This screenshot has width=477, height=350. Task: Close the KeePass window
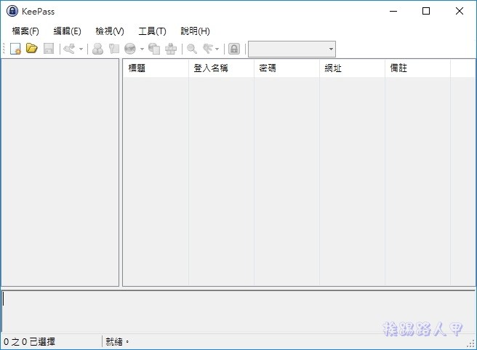coord(460,11)
